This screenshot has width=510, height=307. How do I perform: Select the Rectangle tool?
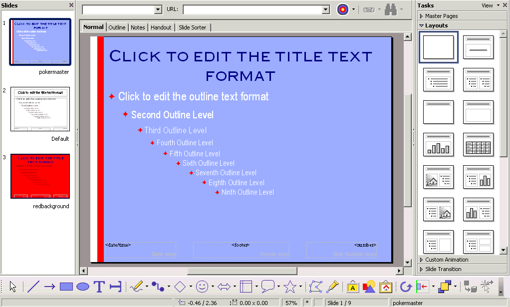pyautogui.click(x=66, y=287)
